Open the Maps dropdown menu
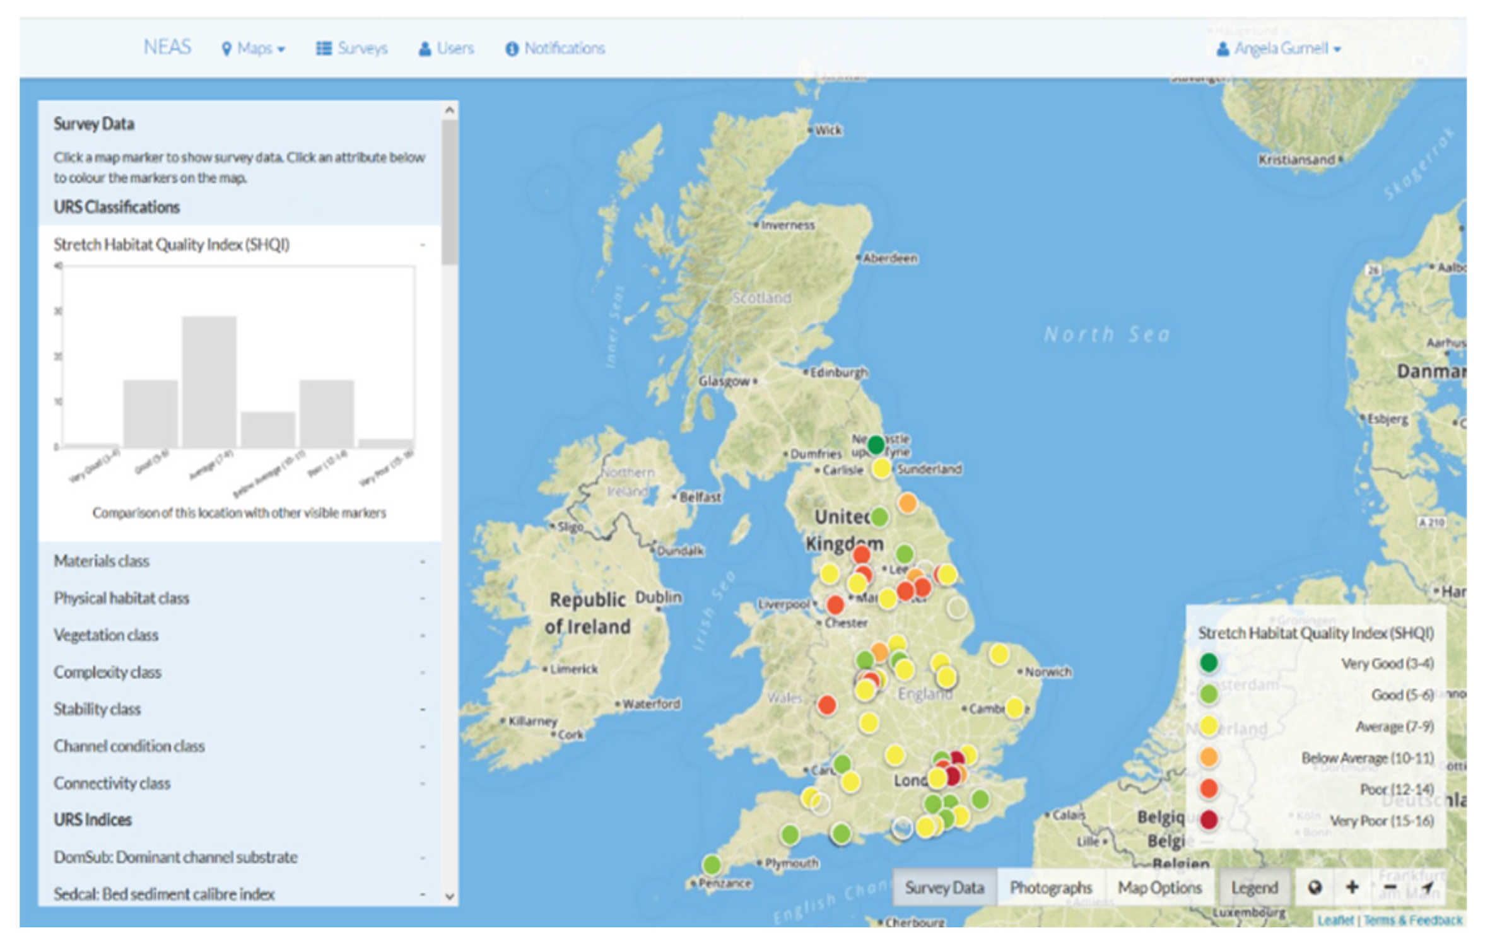1490x948 pixels. (254, 49)
